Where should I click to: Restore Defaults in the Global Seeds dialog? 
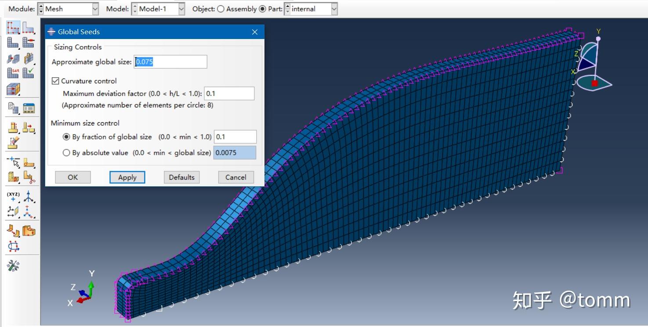tap(181, 177)
